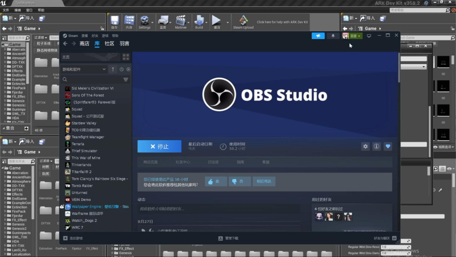Toggle the clock recent-sort icon in Steam library

click(121, 69)
